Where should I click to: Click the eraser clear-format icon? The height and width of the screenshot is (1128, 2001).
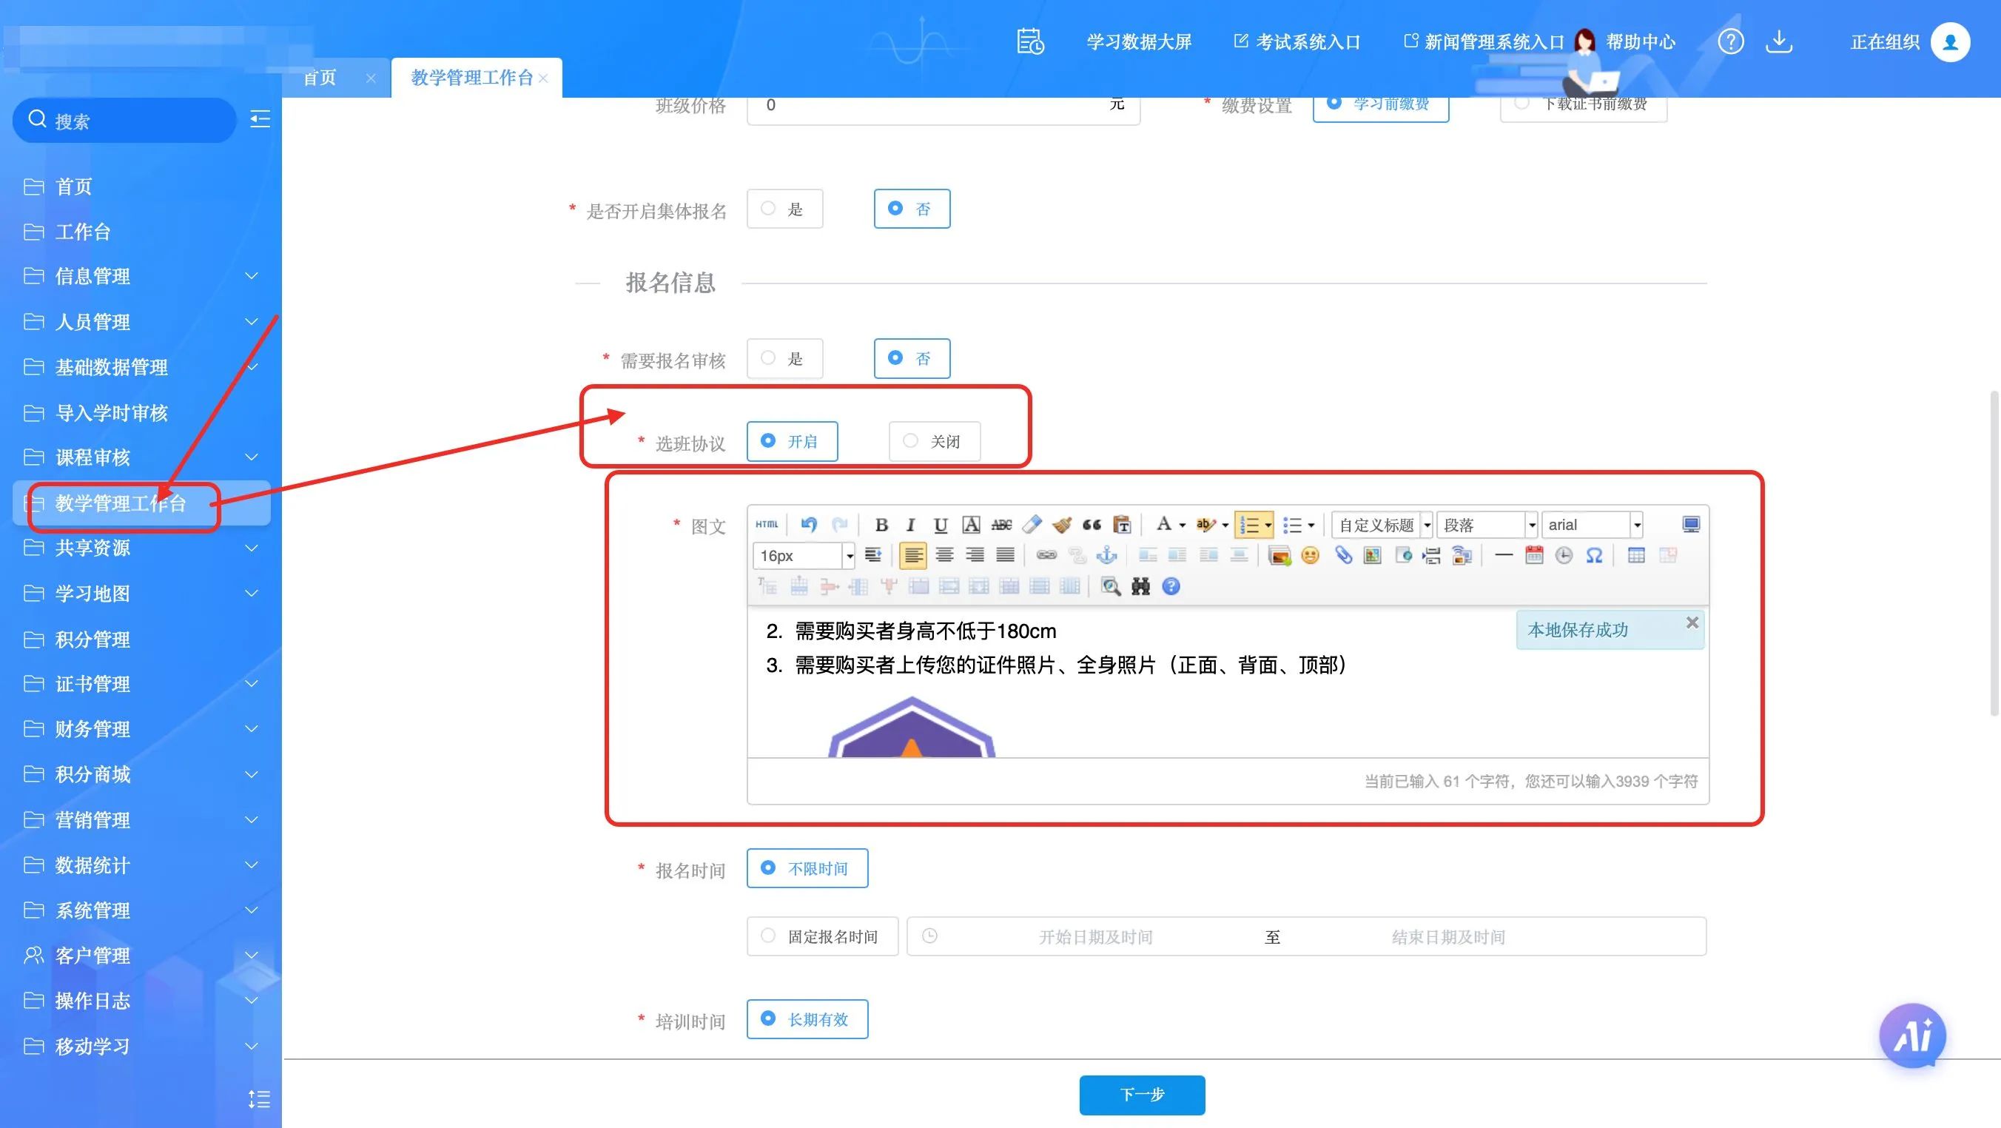point(1032,524)
